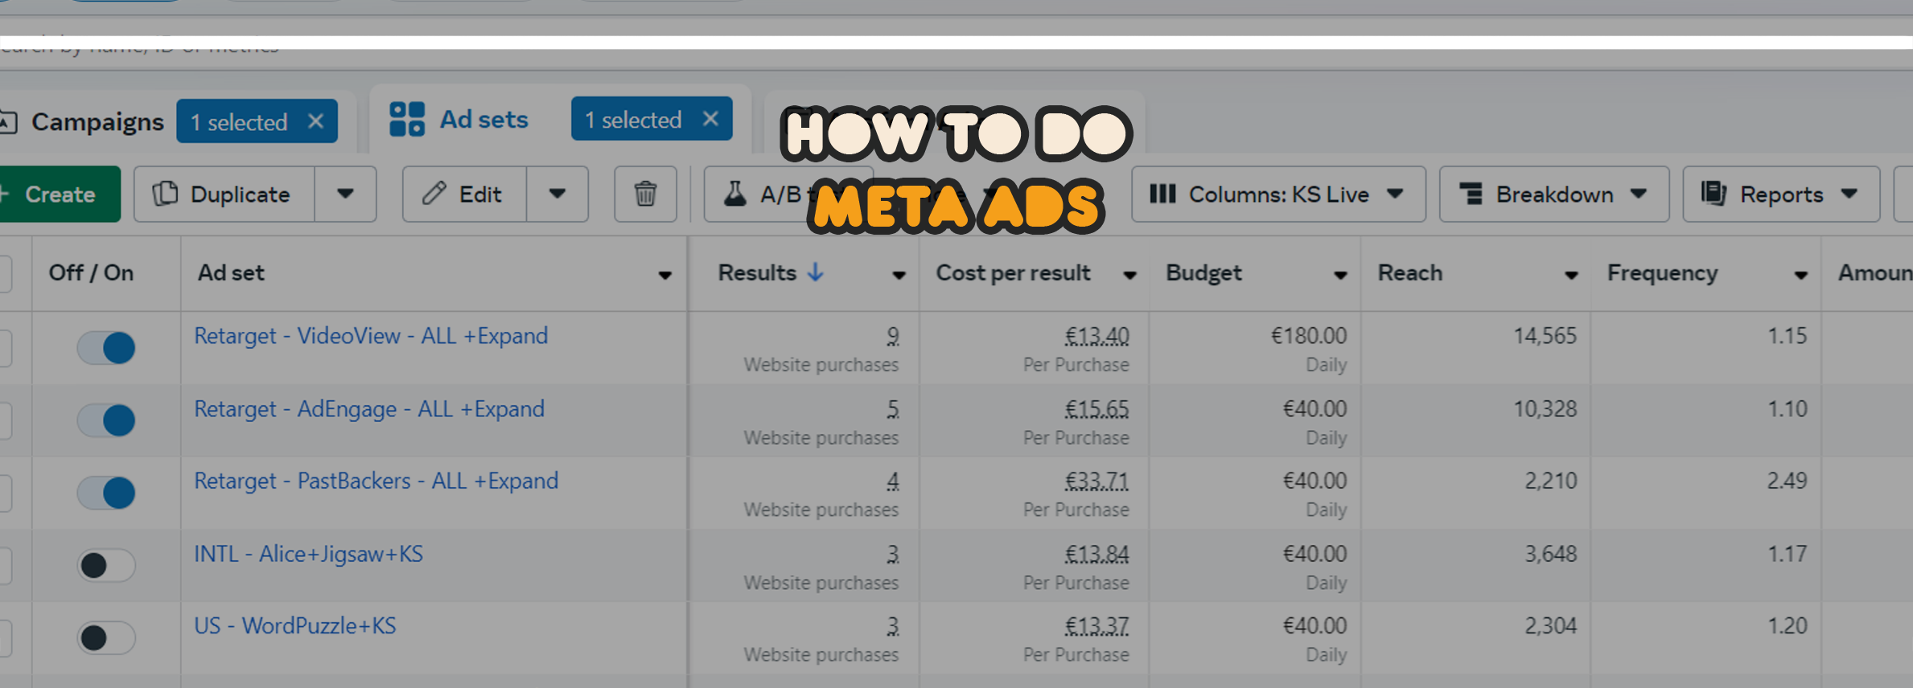The height and width of the screenshot is (688, 1913).
Task: Click the Cost per result column header
Action: point(1013,273)
